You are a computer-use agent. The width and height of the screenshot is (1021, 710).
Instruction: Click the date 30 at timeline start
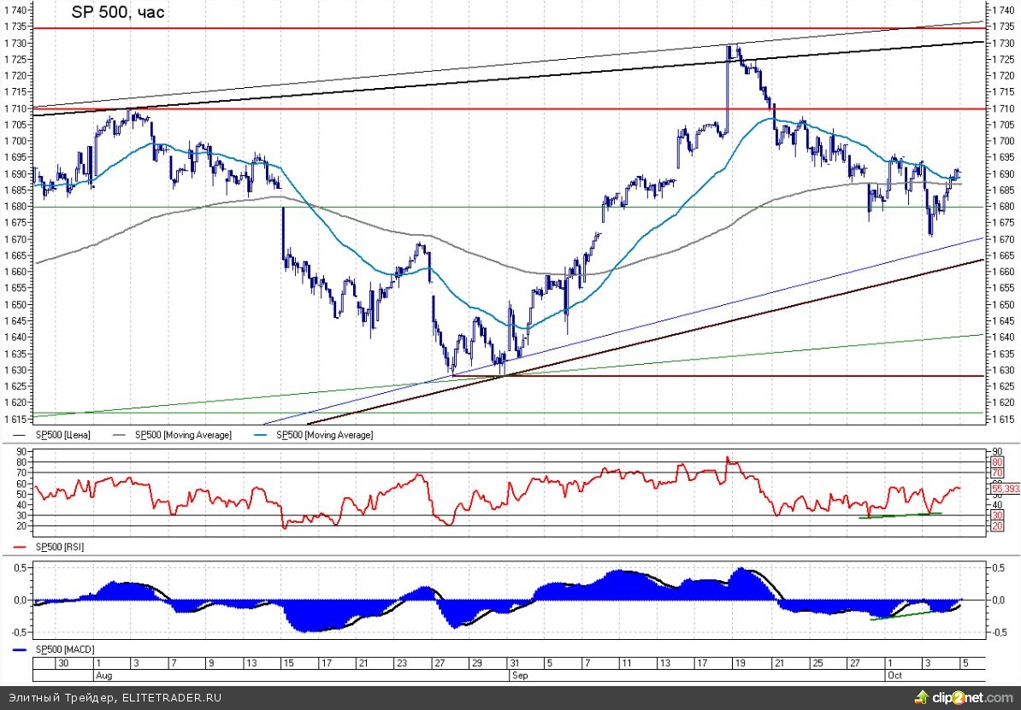[62, 663]
